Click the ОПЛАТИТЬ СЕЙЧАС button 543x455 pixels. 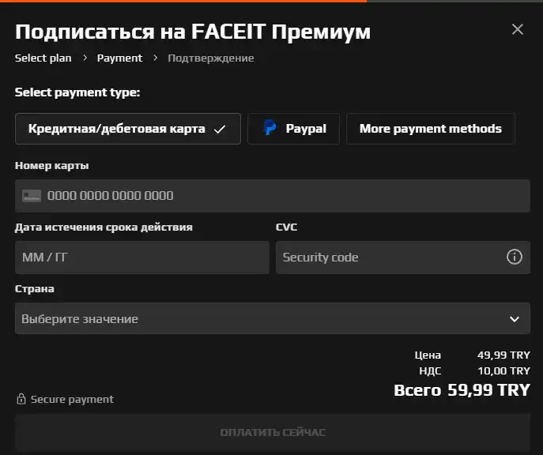point(273,432)
